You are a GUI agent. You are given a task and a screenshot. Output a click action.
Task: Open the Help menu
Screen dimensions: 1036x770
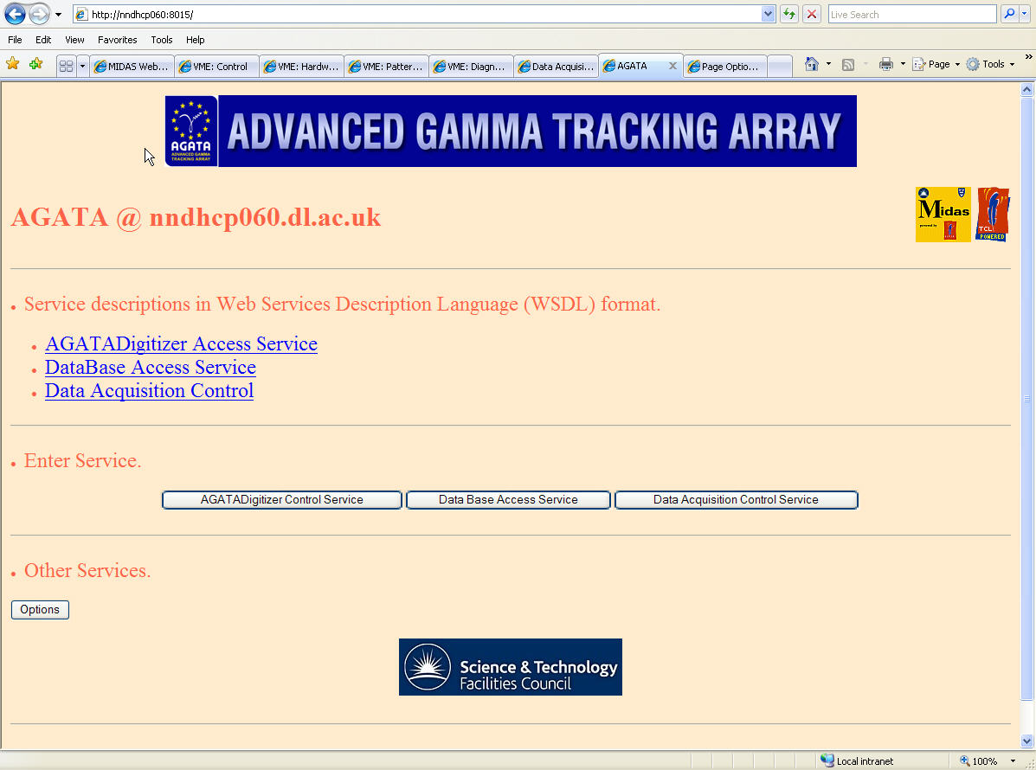[x=195, y=40]
